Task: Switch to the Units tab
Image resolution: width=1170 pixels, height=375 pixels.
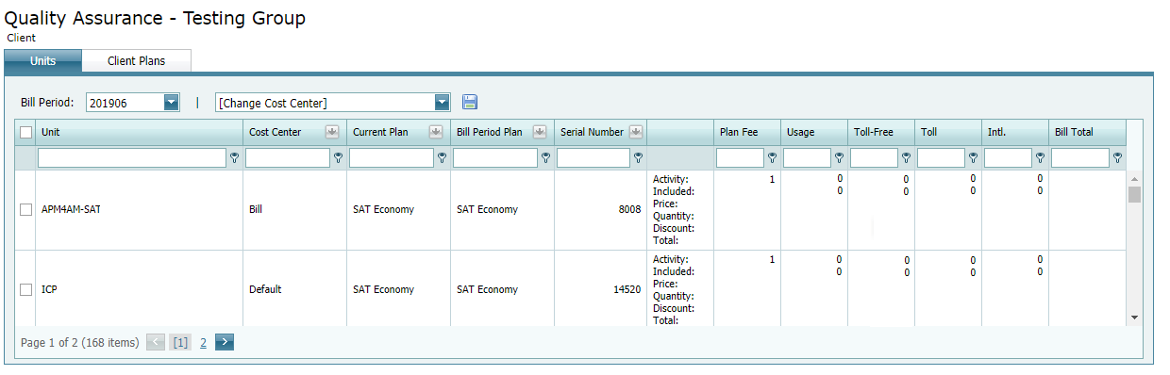Action: [x=43, y=61]
